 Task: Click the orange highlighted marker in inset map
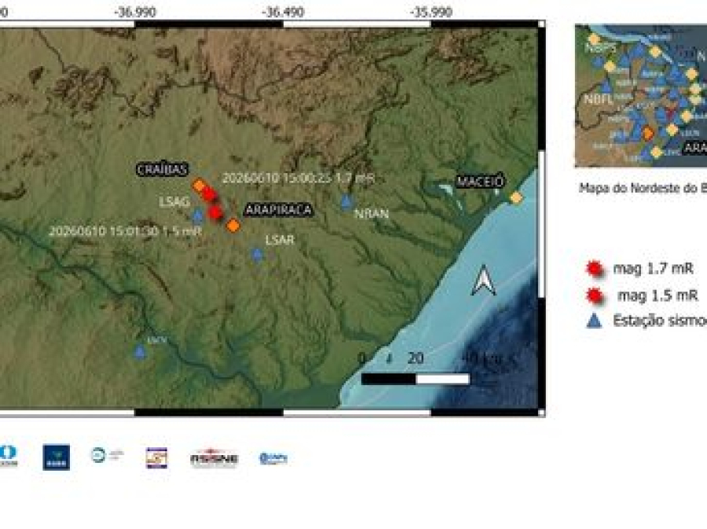[x=648, y=133]
